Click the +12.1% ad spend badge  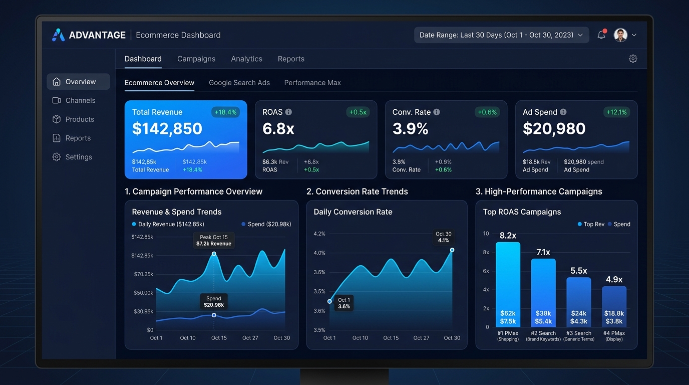616,112
